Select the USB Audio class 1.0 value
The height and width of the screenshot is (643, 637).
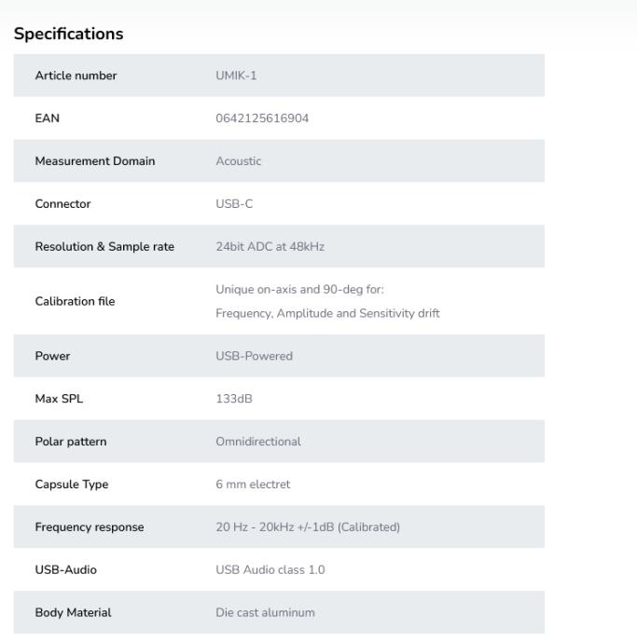[x=270, y=570]
